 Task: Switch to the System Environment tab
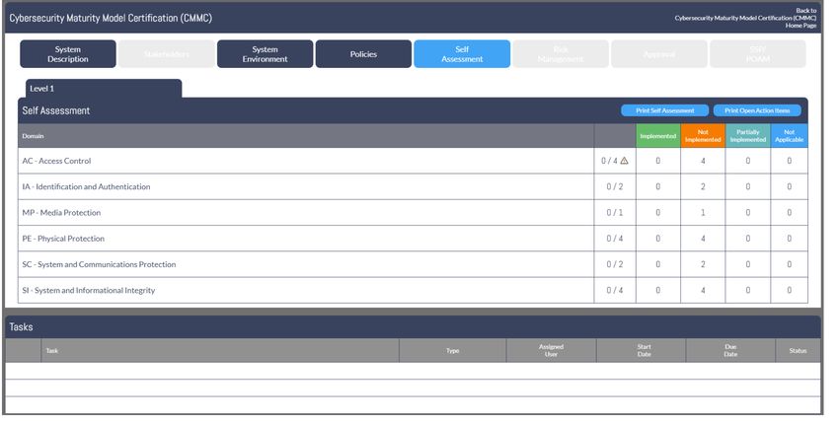(265, 54)
